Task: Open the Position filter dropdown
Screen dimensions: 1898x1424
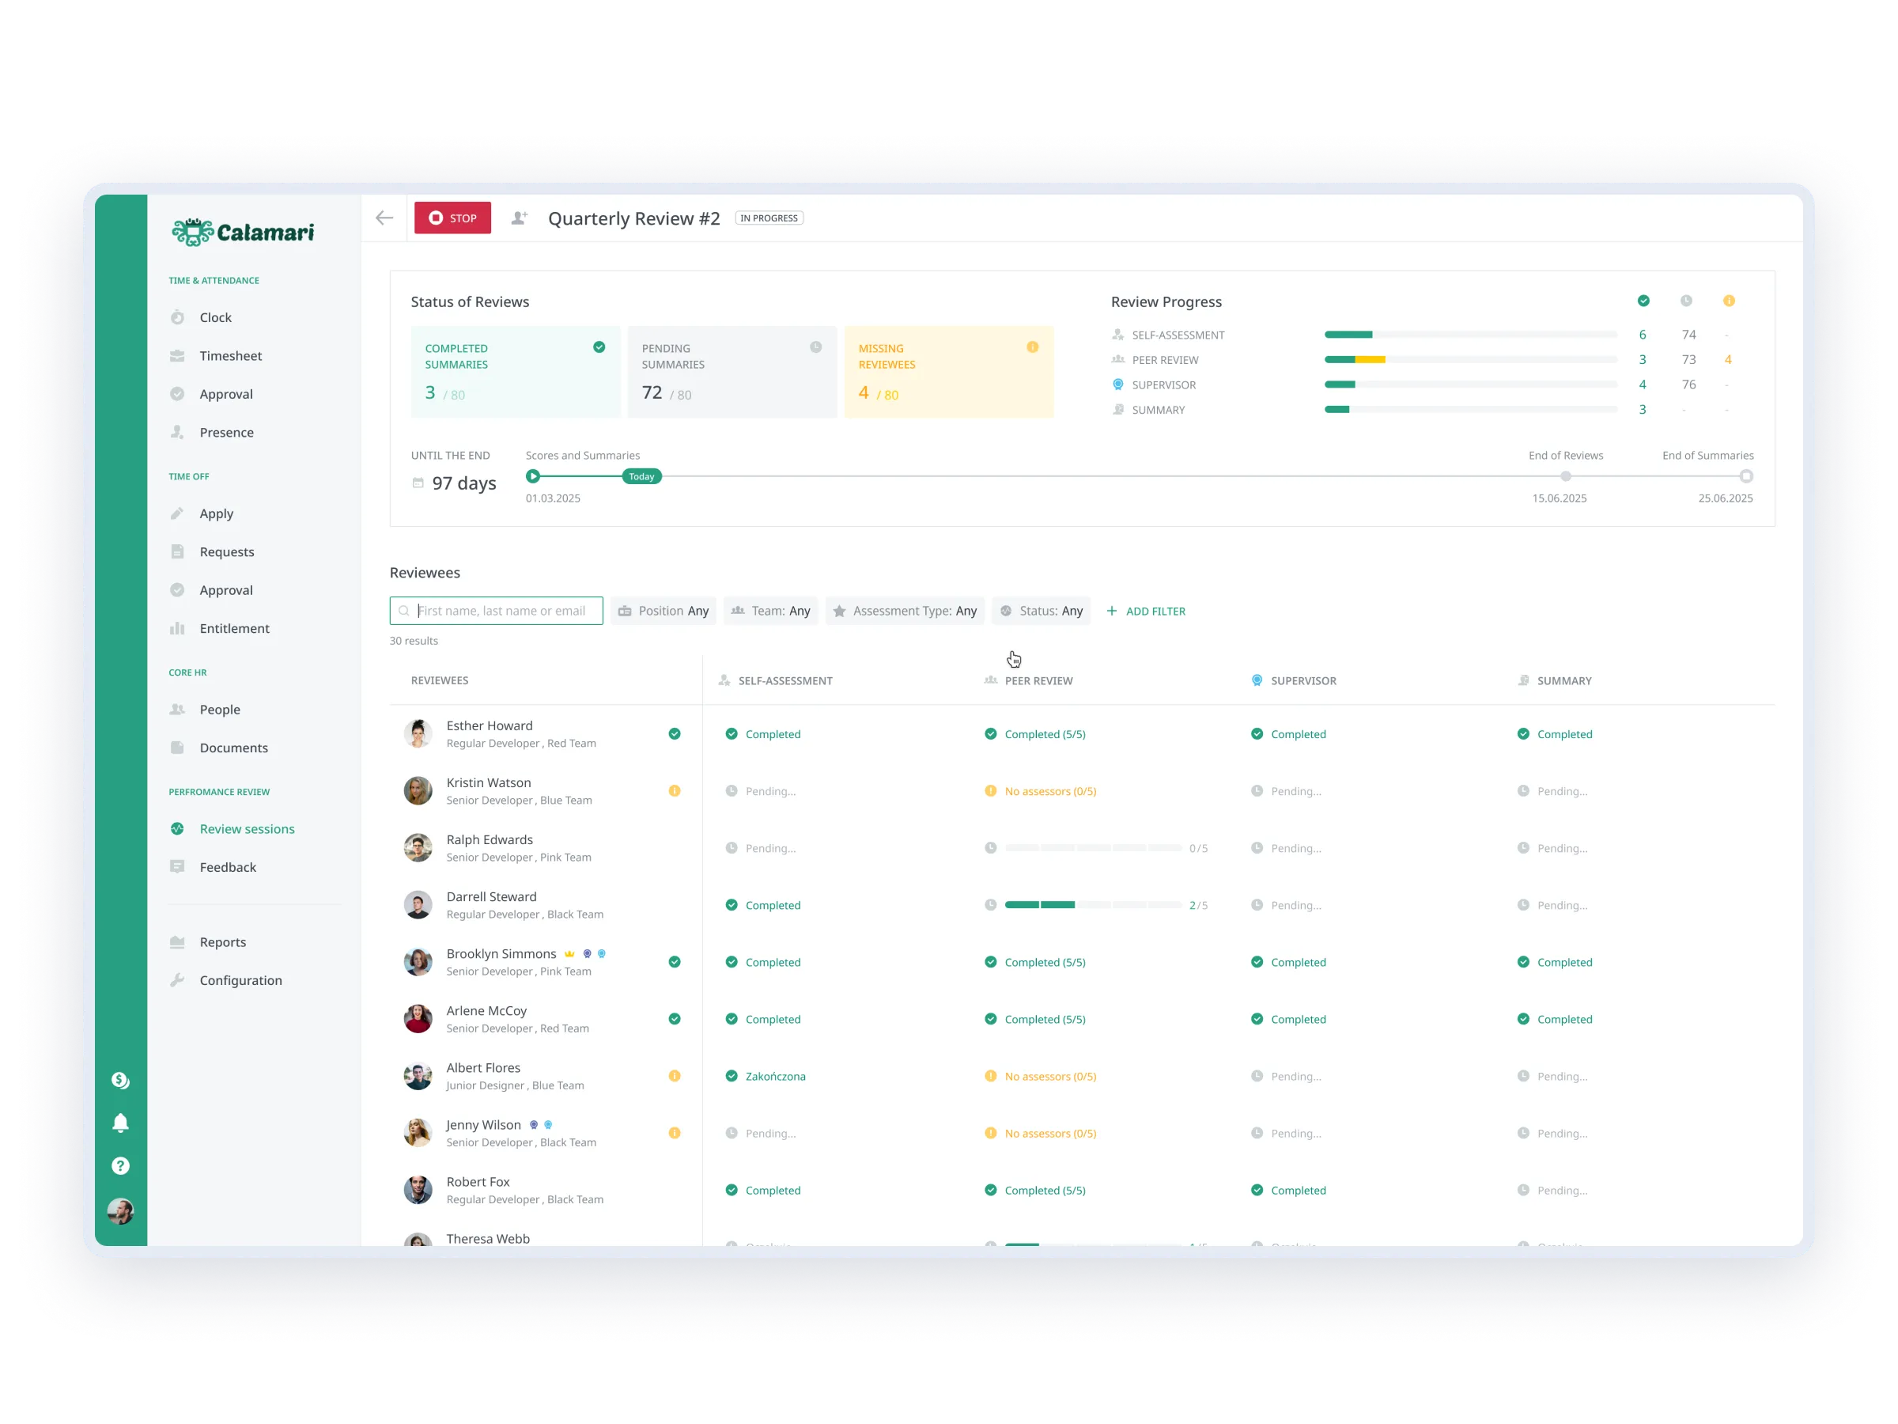Action: pyautogui.click(x=664, y=612)
